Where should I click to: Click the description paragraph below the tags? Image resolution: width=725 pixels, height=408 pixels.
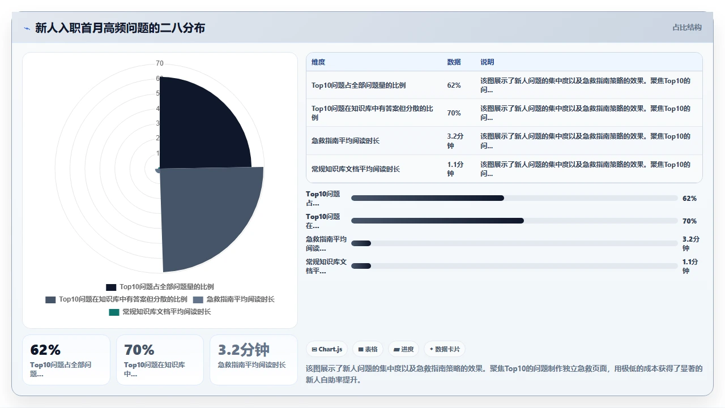[504, 374]
